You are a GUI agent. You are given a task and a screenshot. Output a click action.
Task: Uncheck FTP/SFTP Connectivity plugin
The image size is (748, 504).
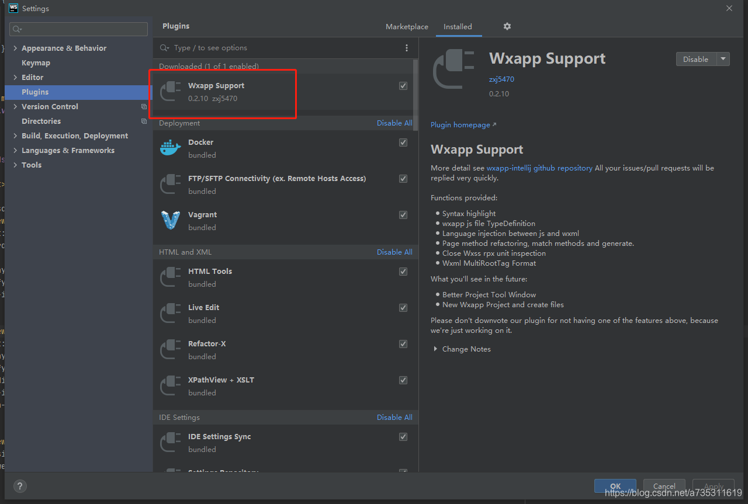(x=403, y=179)
